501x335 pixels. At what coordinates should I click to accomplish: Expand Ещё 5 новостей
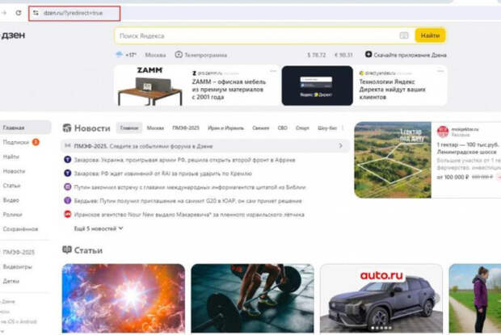point(99,228)
